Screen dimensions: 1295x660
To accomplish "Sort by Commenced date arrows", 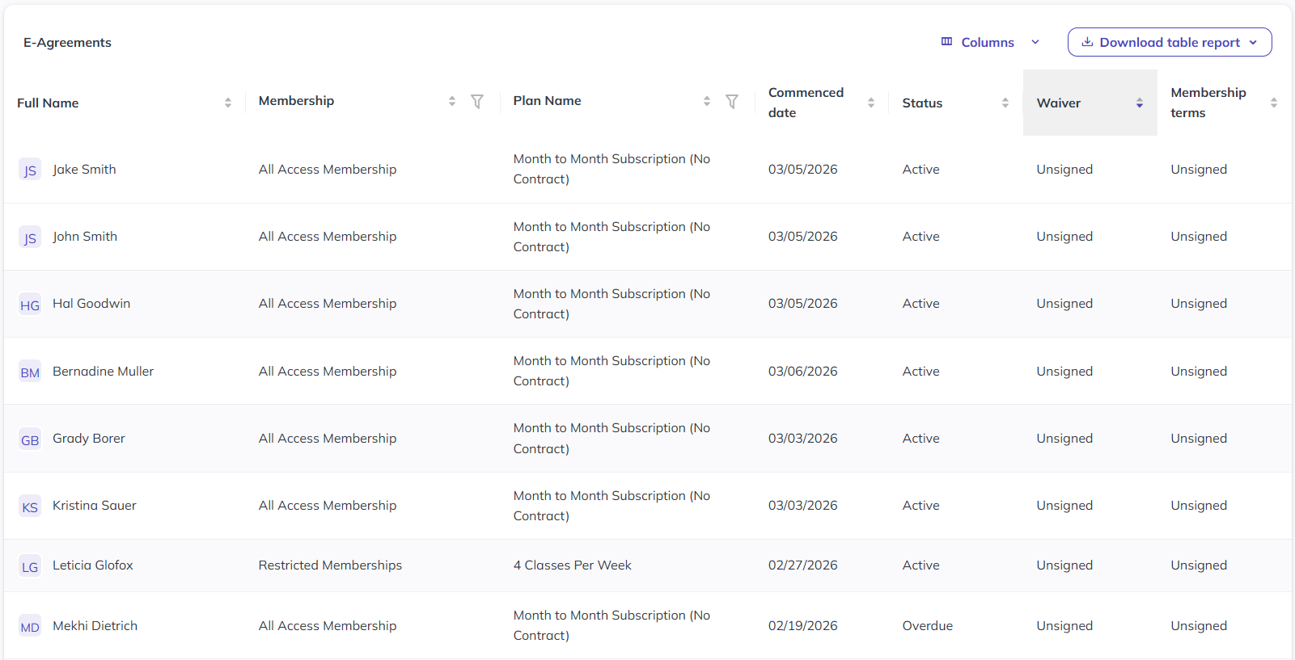I will (x=871, y=103).
